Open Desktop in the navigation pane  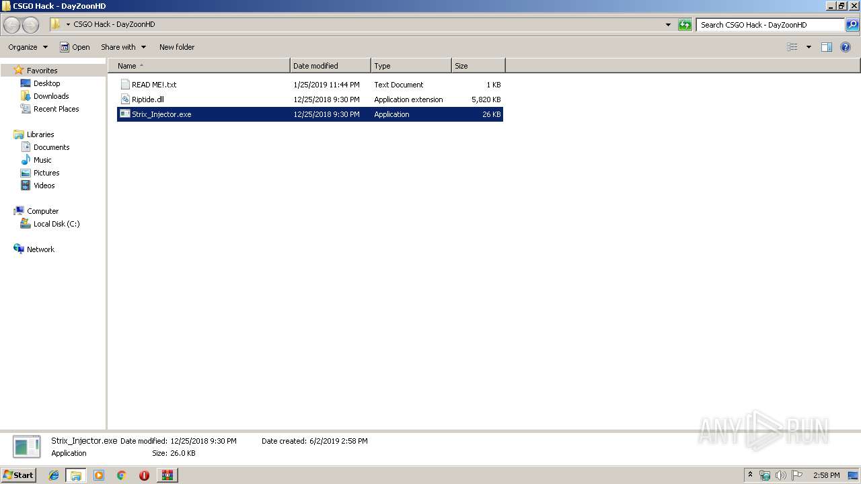click(x=46, y=83)
